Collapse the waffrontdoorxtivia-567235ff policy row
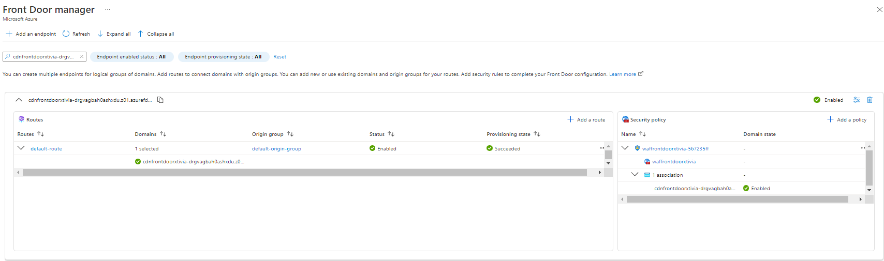This screenshot has height=261, width=884. [x=625, y=148]
